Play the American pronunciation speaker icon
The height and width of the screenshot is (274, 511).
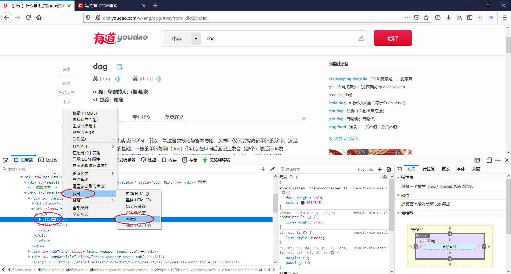click(159, 79)
